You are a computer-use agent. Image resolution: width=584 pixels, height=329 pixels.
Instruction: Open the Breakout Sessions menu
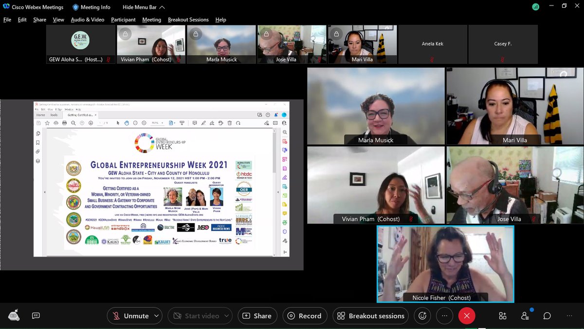point(188,19)
